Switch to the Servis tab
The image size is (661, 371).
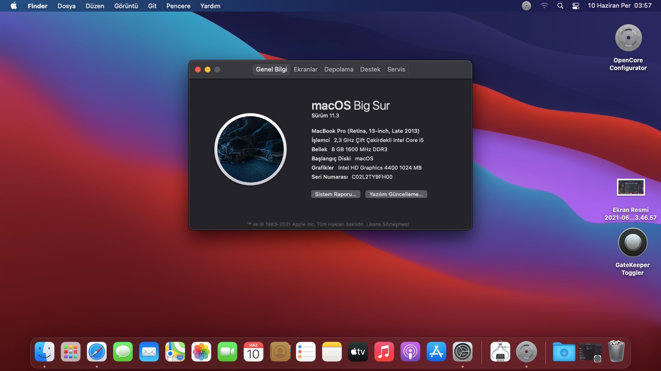click(x=396, y=70)
